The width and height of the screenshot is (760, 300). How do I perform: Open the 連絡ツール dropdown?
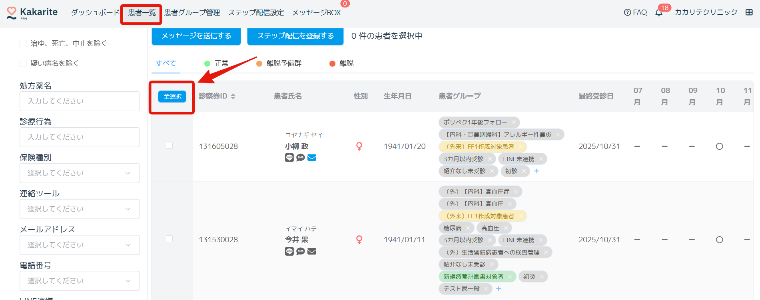[x=79, y=209]
